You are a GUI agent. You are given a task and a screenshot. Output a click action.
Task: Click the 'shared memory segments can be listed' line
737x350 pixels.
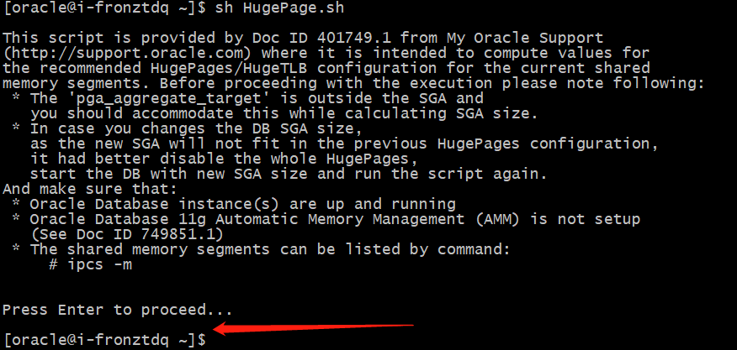click(x=271, y=249)
